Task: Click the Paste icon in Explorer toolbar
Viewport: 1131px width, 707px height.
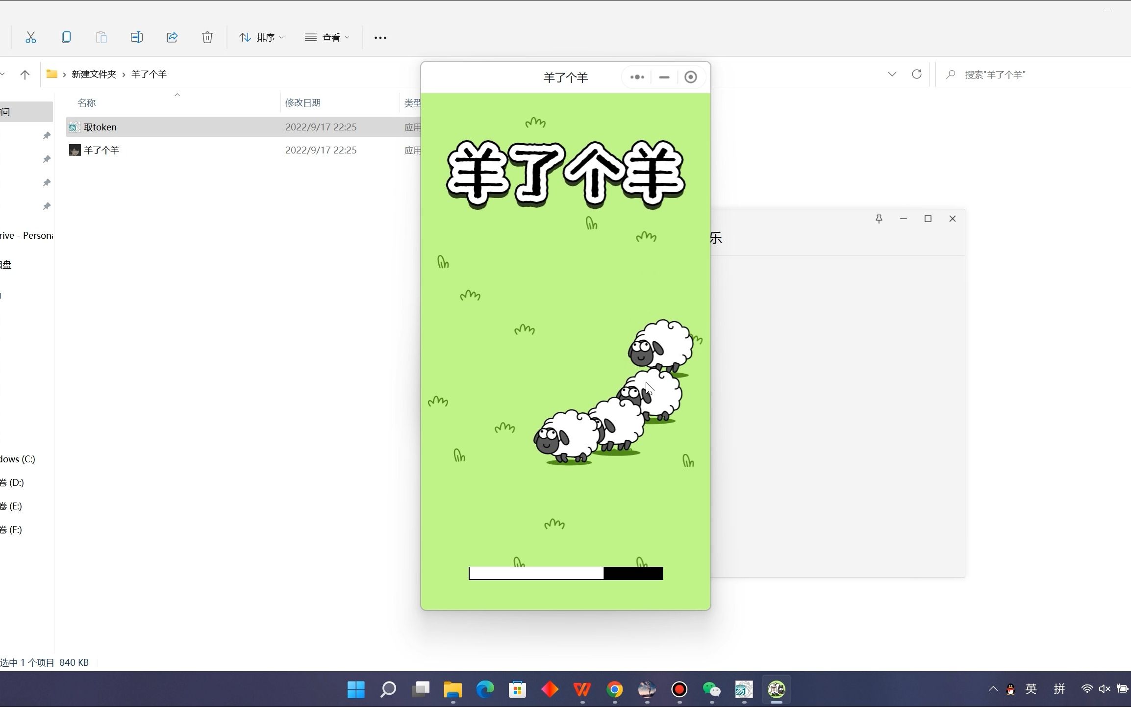Action: tap(101, 37)
